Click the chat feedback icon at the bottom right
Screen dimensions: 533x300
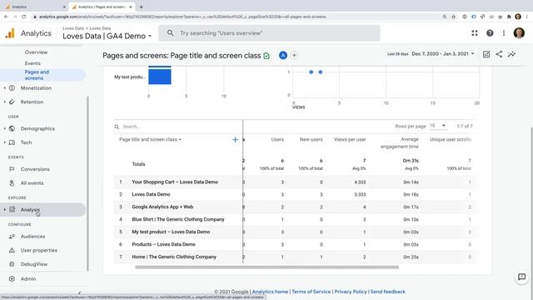522,277
